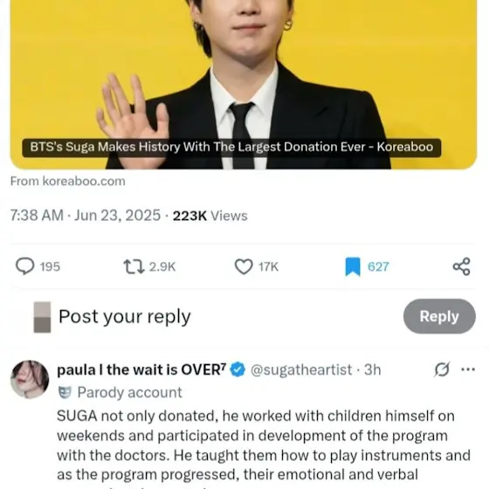489x489 pixels.
Task: Click the gray Reply button
Action: pos(439,316)
